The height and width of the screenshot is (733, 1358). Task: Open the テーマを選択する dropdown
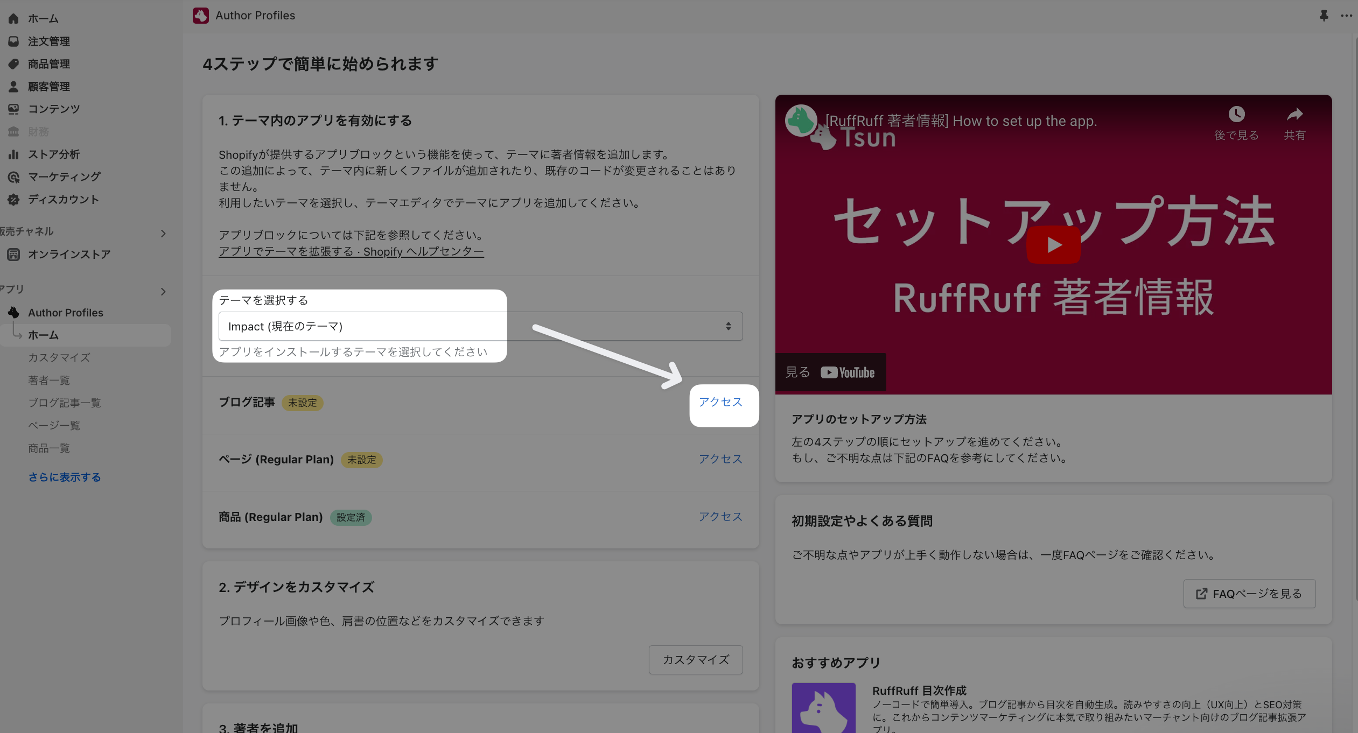pyautogui.click(x=481, y=326)
